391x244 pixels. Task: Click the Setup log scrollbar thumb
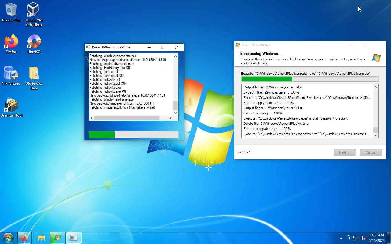click(x=376, y=130)
